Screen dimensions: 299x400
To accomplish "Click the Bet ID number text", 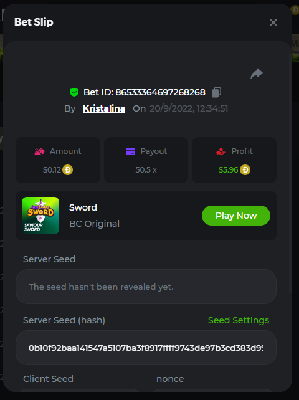I will point(160,92).
